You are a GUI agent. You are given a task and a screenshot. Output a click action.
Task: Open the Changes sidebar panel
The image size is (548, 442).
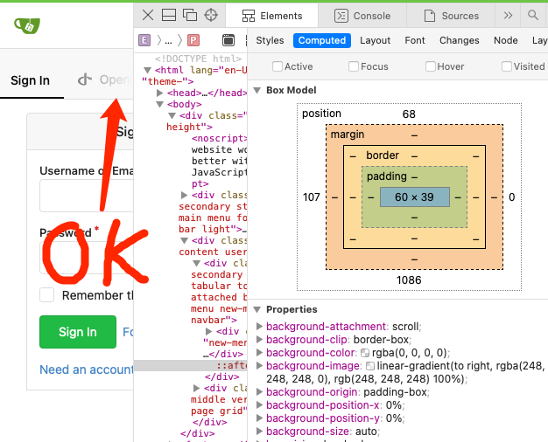pos(460,40)
